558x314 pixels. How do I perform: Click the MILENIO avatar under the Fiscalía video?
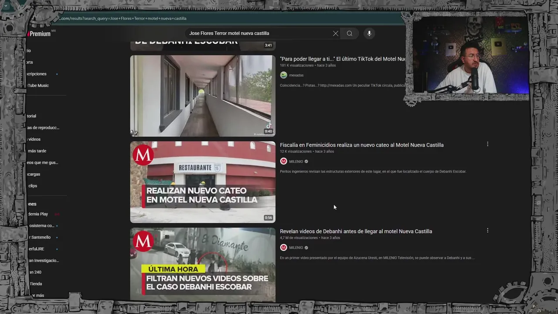click(x=283, y=161)
